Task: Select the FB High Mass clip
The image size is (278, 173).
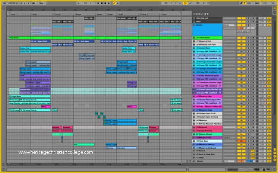Action: click(30, 96)
